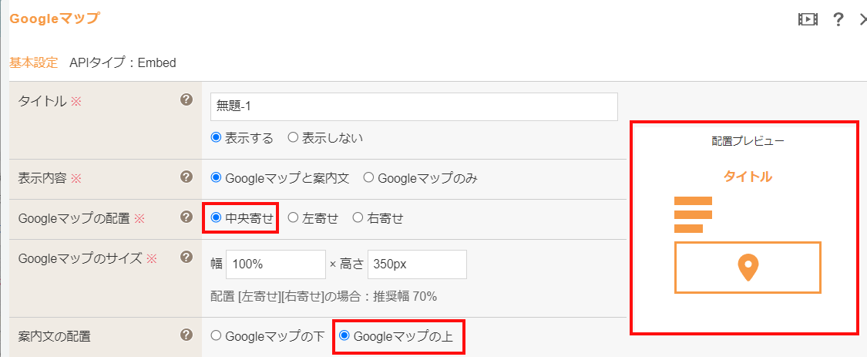The height and width of the screenshot is (357, 867).
Task: Open the 基本設定 tab
Action: pyautogui.click(x=34, y=62)
